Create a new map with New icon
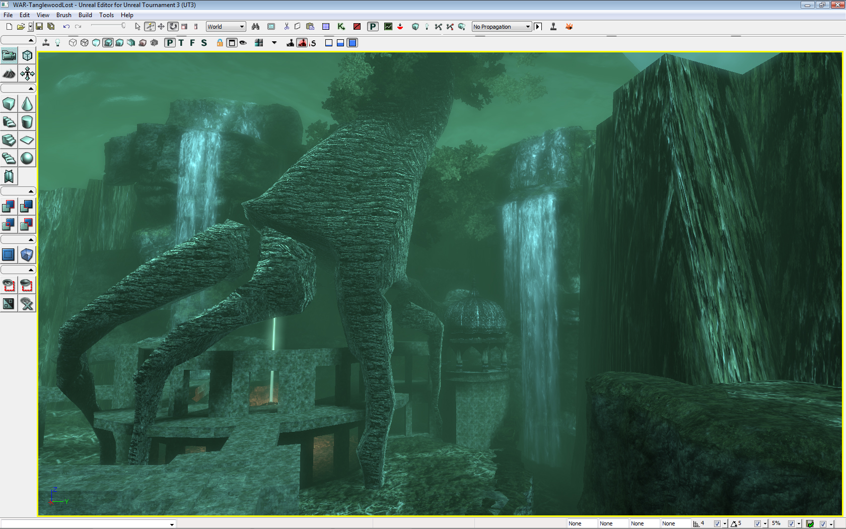 (9, 27)
